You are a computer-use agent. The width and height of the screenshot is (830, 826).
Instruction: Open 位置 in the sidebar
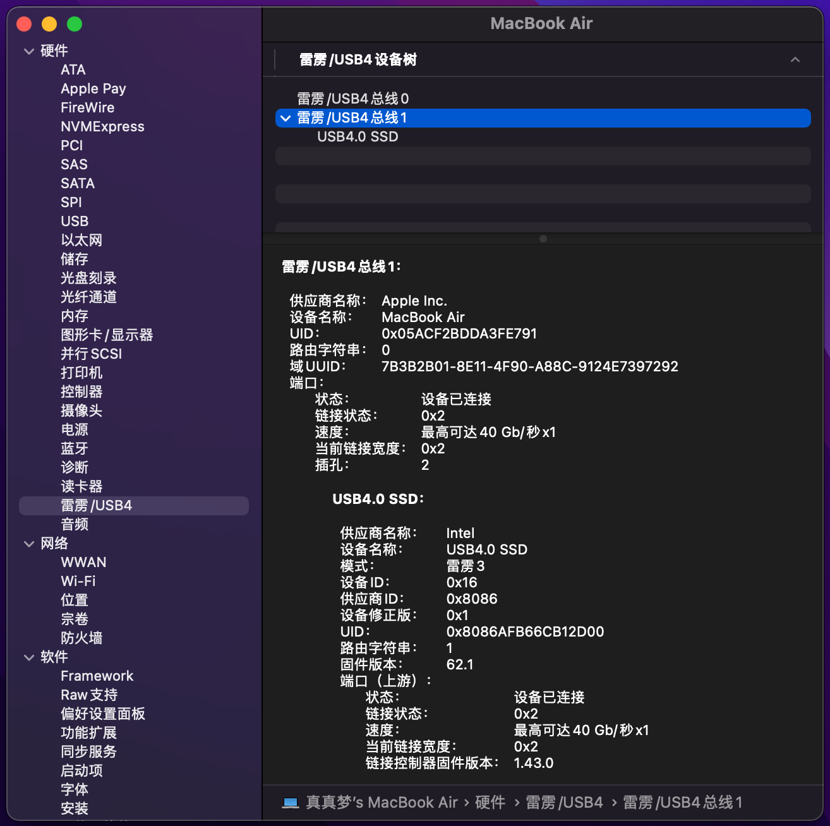(x=75, y=601)
